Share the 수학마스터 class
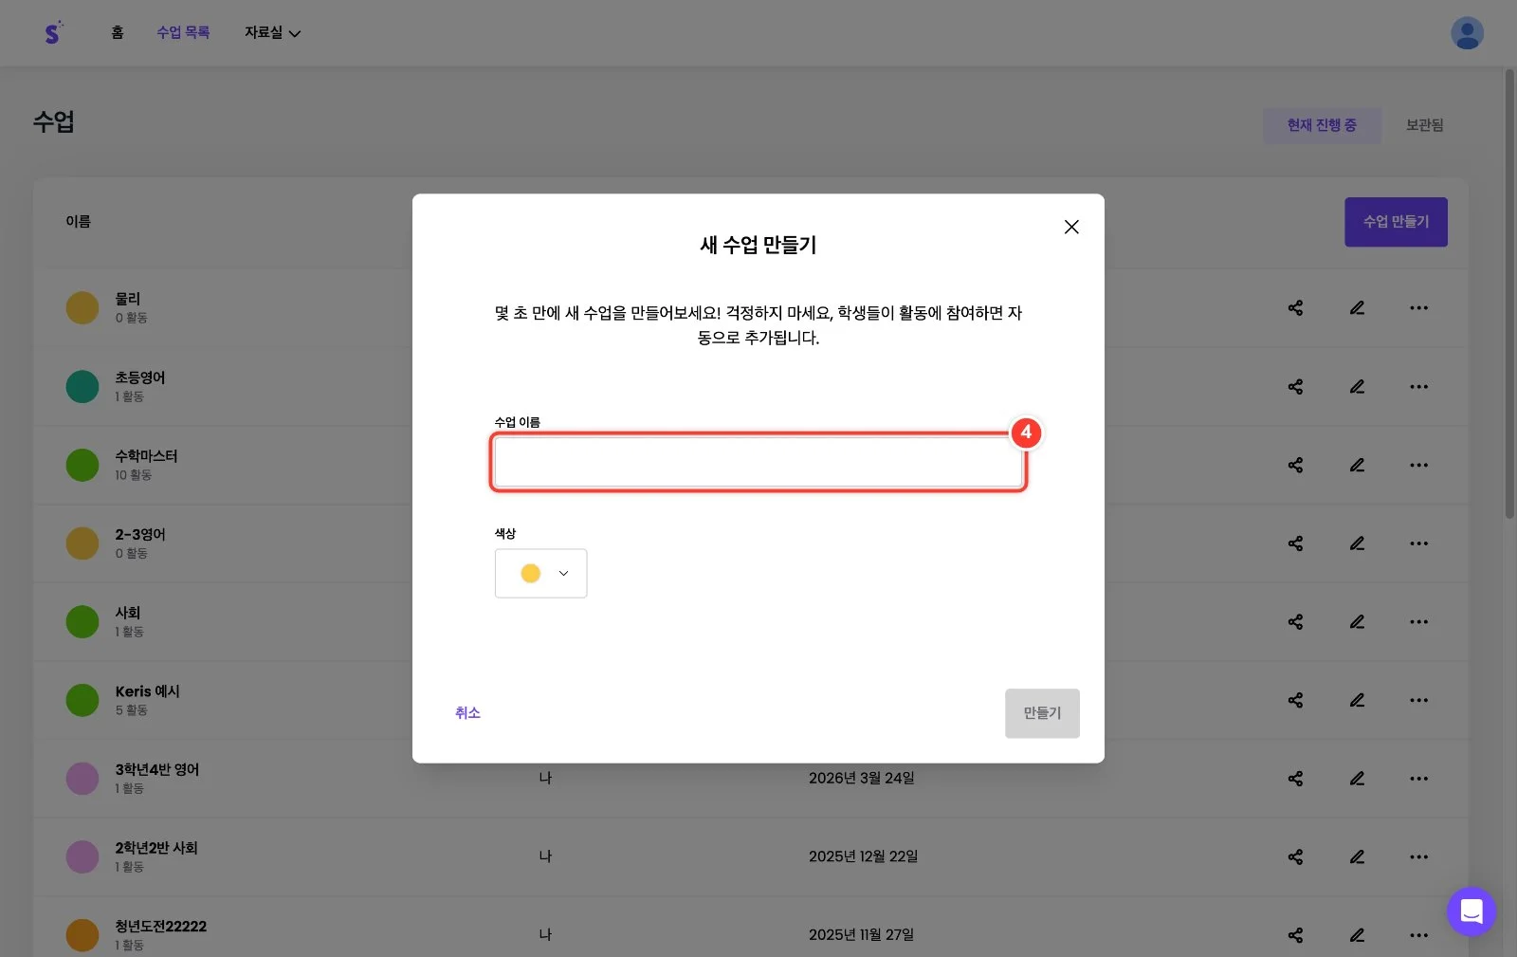The width and height of the screenshot is (1517, 957). 1295,465
